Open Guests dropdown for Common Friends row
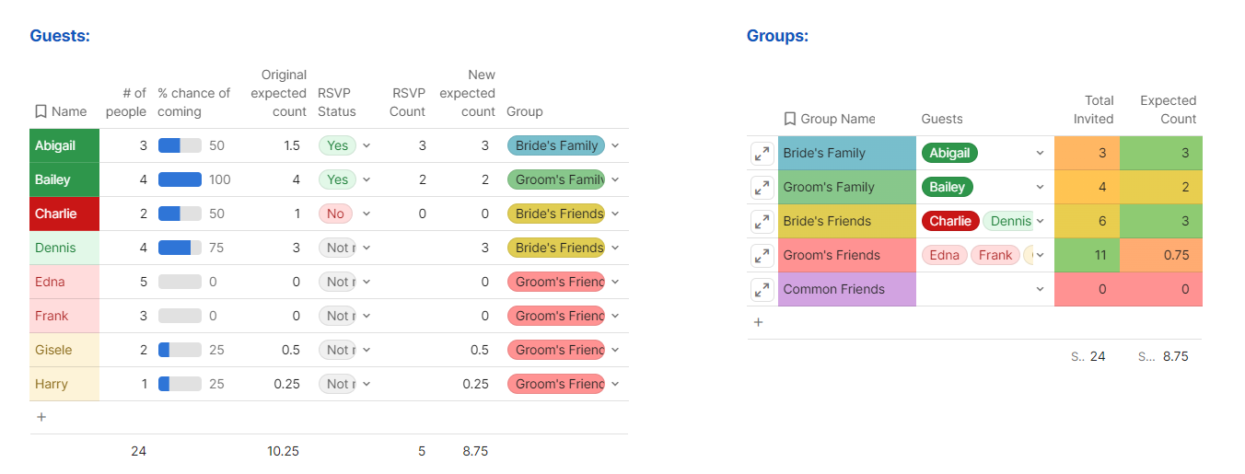This screenshot has width=1245, height=474. (1040, 289)
